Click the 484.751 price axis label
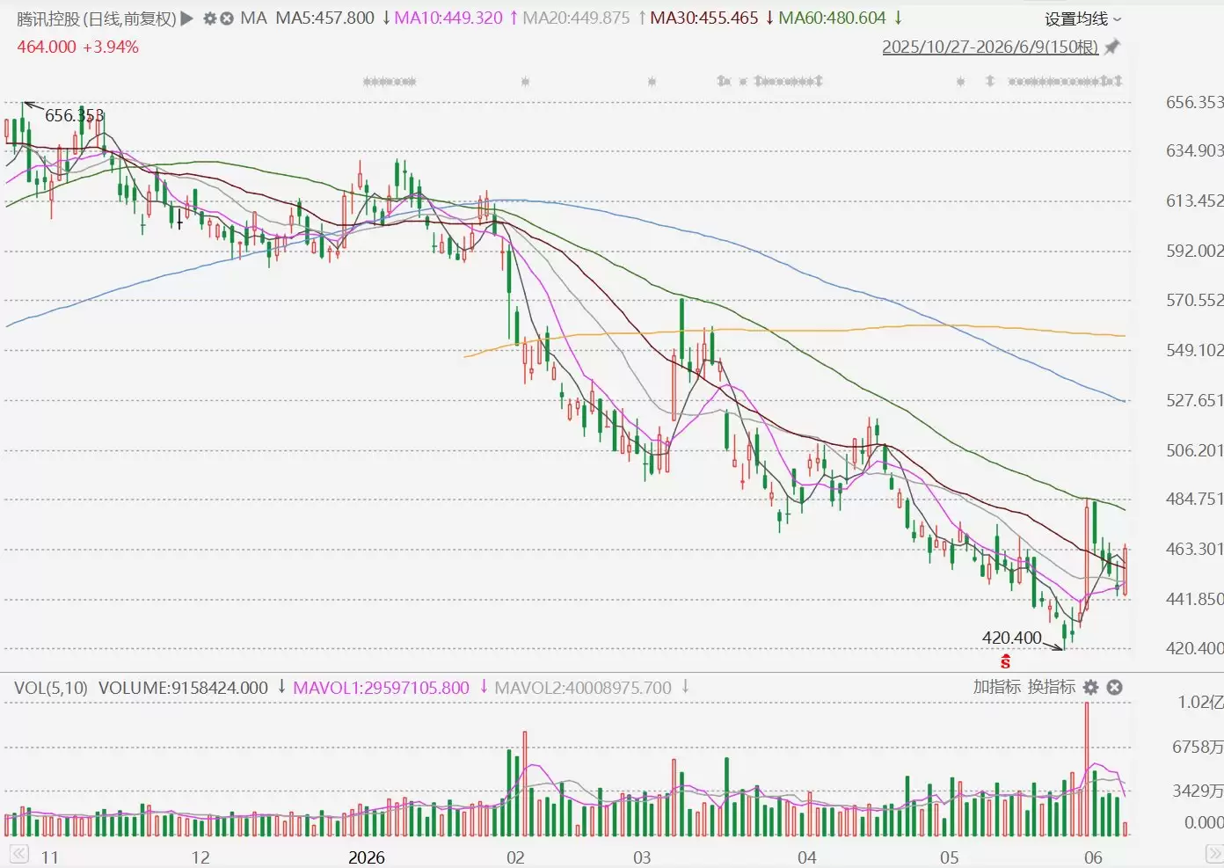1224x868 pixels. 1194,500
